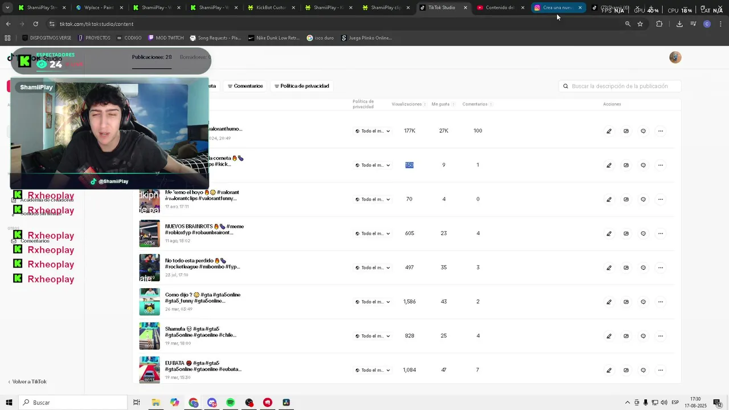View comments icon for NUEVOS BRAINROTS post
Viewport: 729px width, 410px height.
click(x=643, y=233)
